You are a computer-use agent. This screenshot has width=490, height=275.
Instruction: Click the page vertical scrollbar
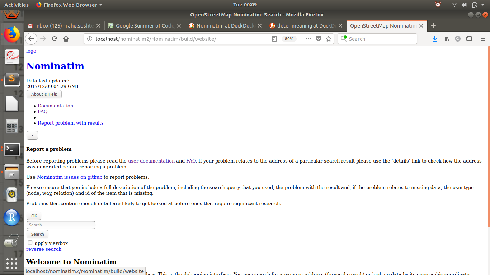489,136
